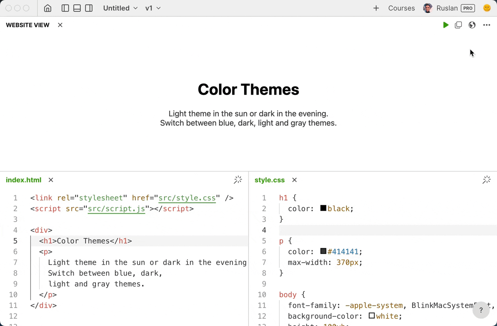
Task: Toggle the right sidebar panel icon
Action: click(89, 8)
